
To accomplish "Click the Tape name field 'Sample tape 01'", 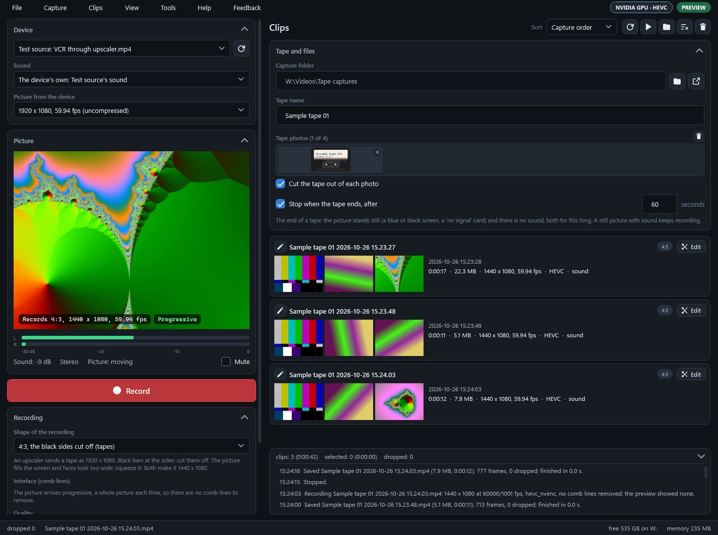I will click(490, 115).
